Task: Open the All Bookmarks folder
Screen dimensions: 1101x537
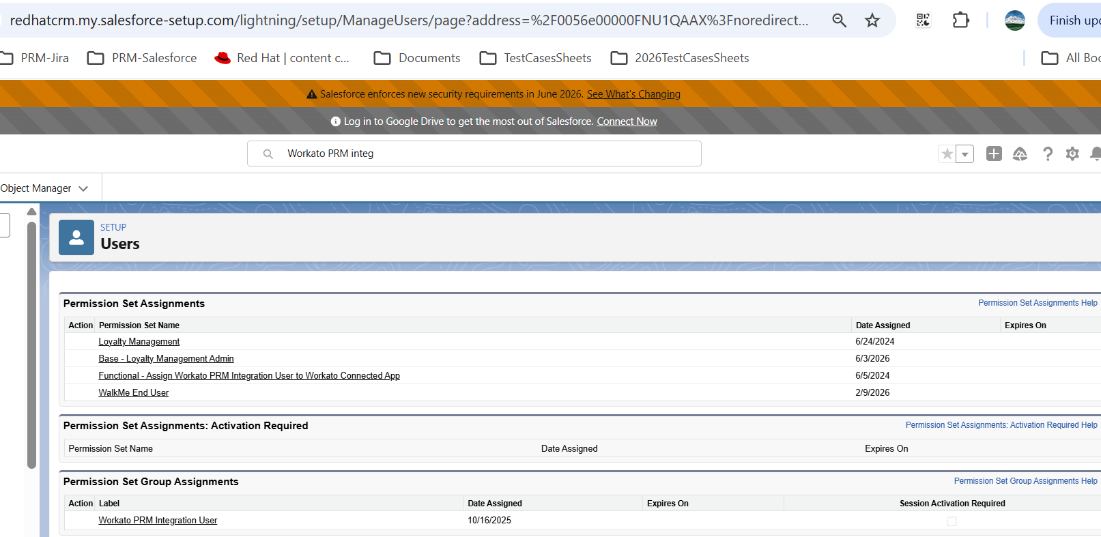Action: point(1071,58)
